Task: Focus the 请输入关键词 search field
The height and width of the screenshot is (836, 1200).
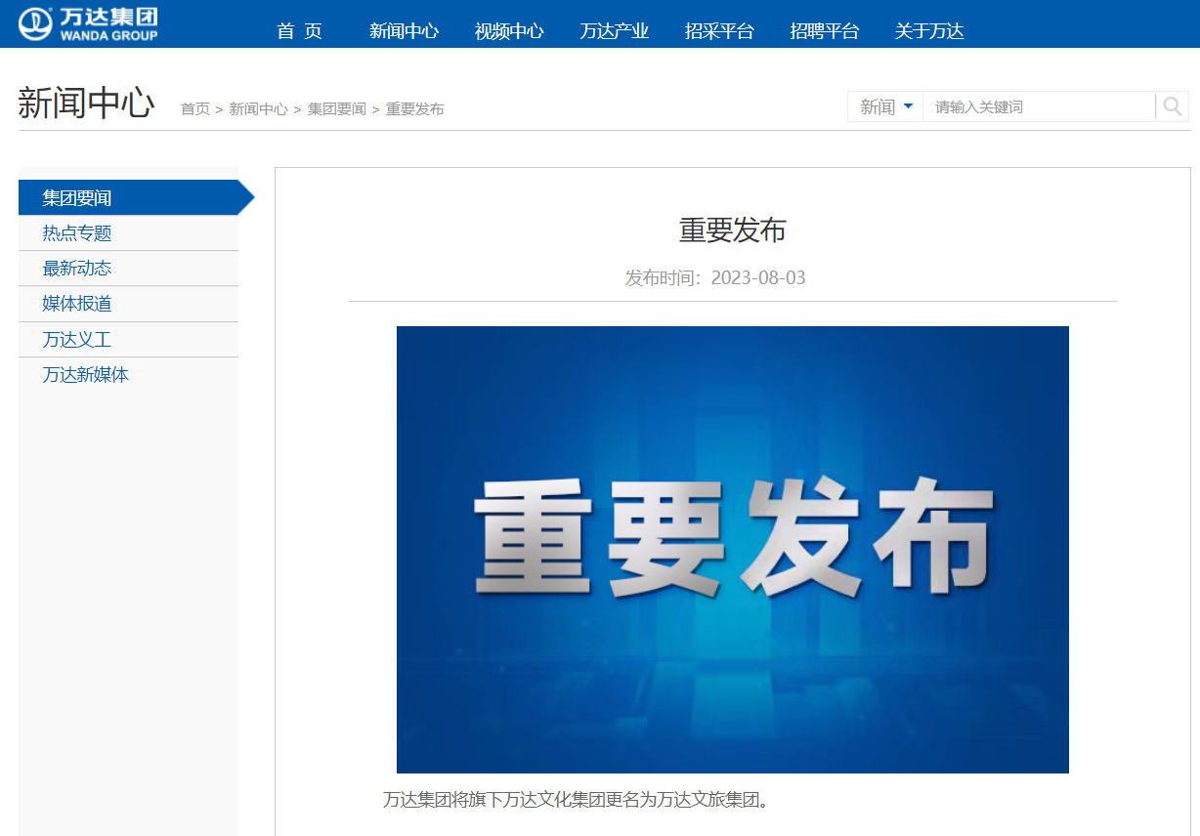Action: (x=1040, y=106)
